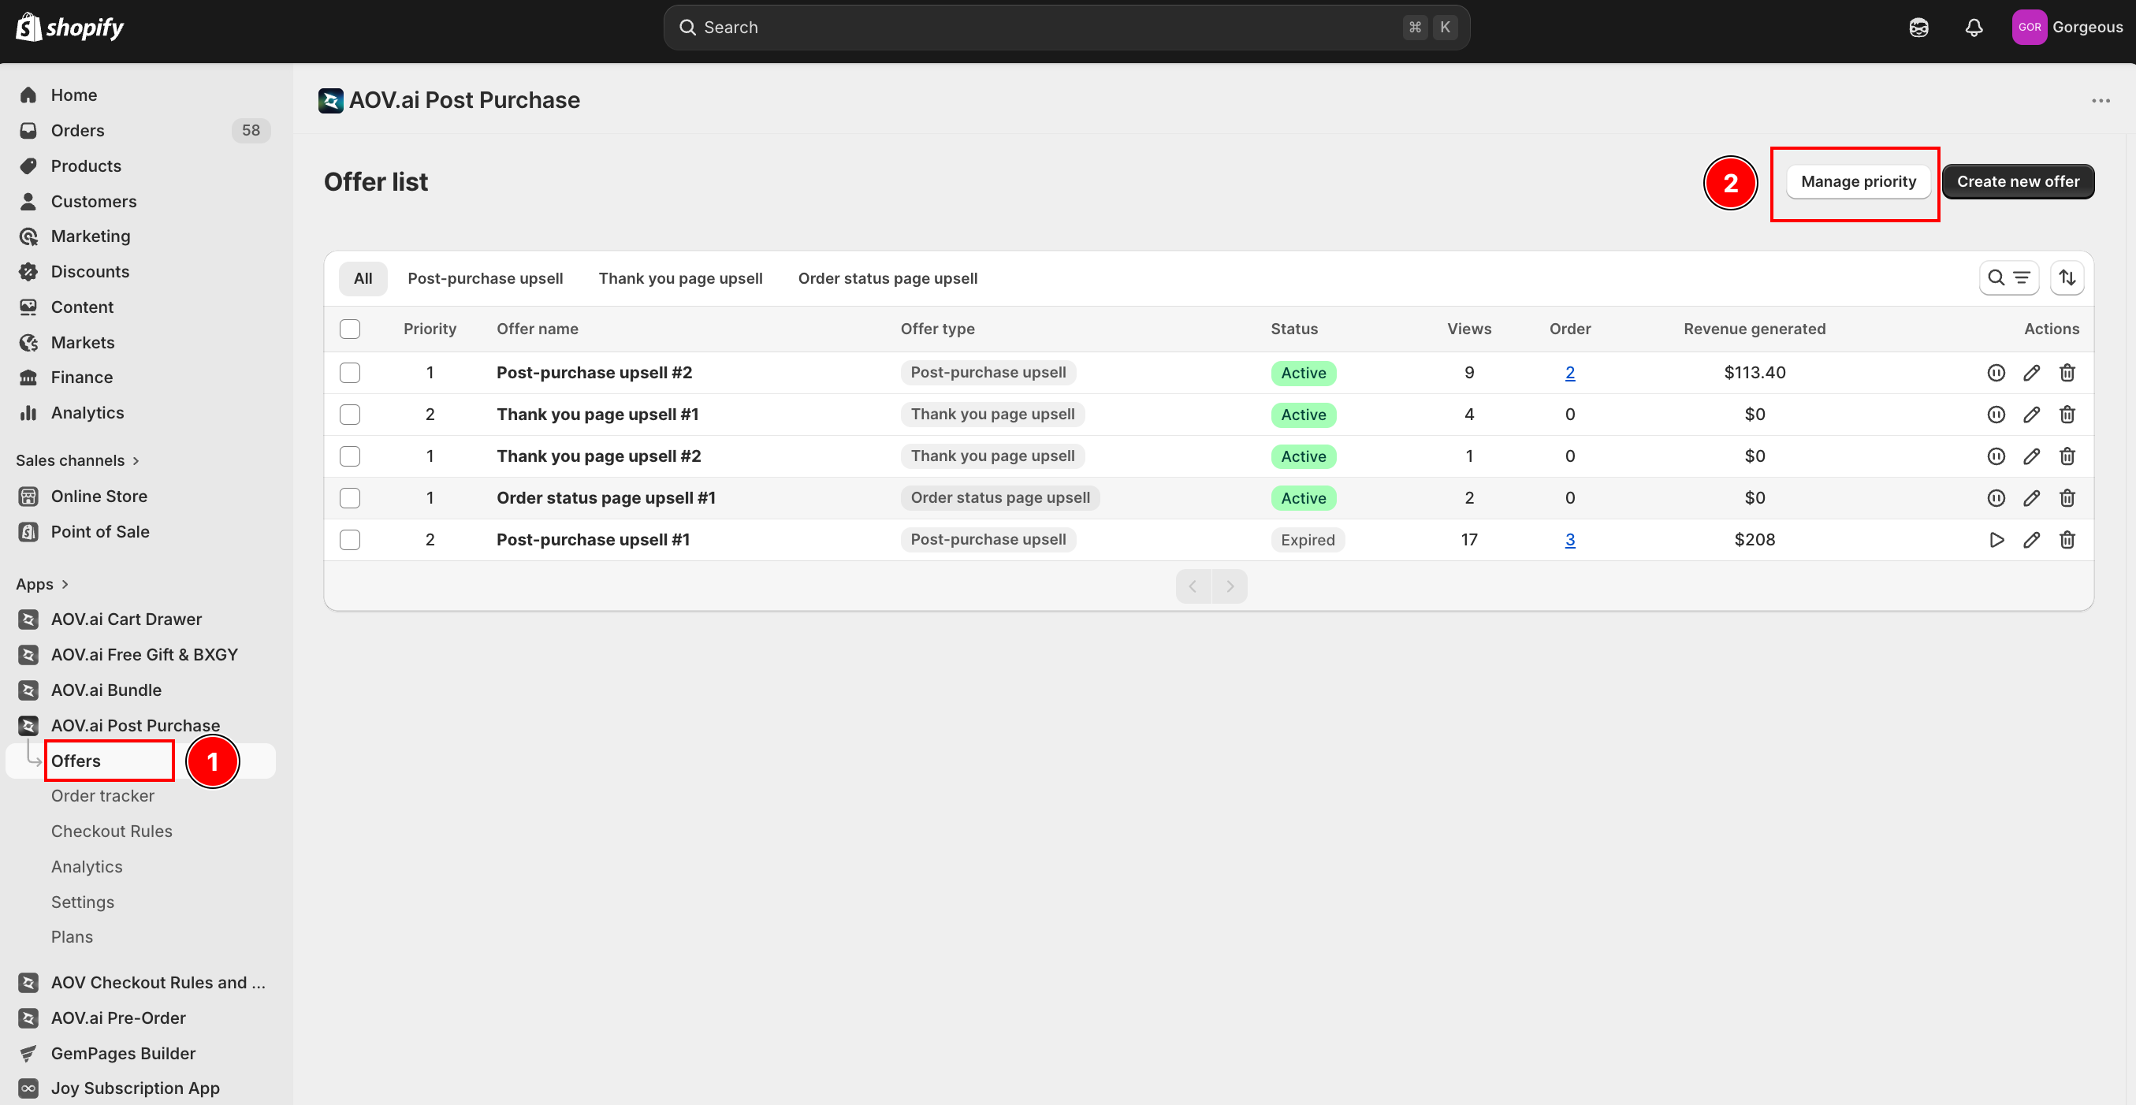Open search and filter for offers

point(2008,277)
